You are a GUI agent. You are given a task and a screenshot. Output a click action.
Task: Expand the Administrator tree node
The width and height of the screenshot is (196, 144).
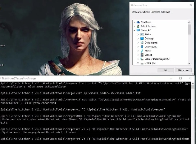click(134, 26)
